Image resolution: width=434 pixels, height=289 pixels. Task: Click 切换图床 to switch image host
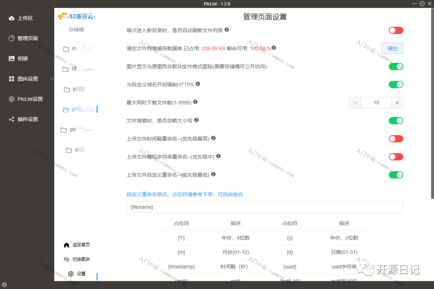coord(81,259)
